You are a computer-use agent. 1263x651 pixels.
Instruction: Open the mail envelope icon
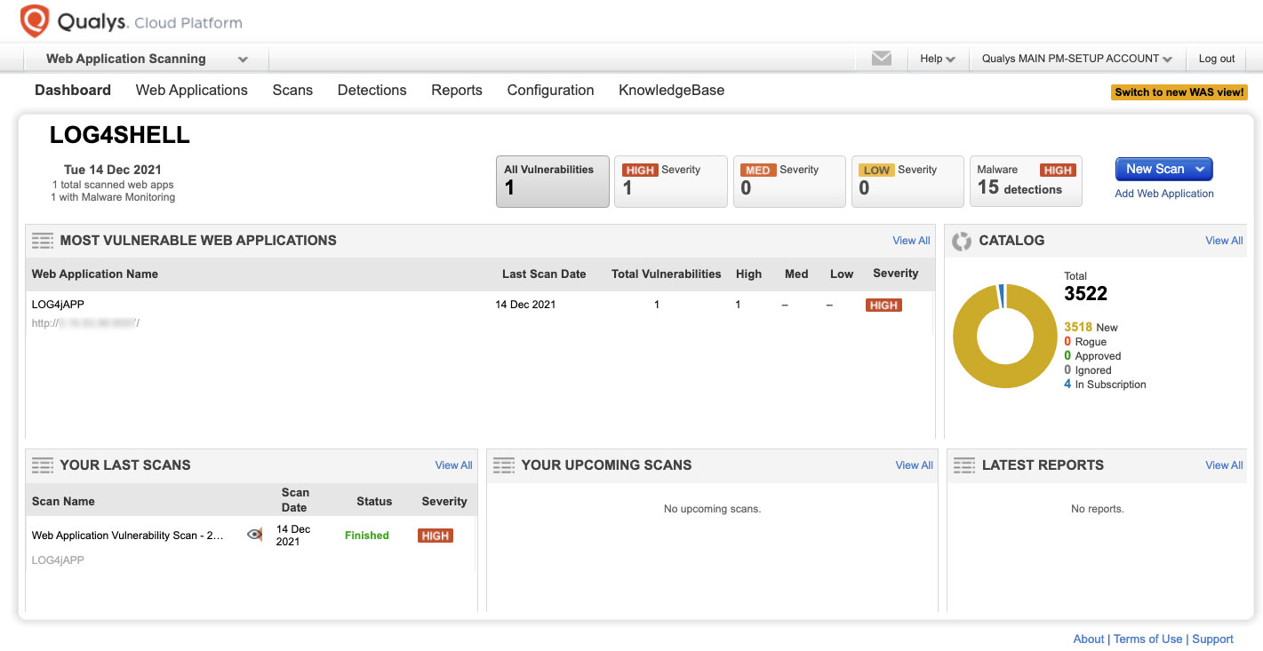click(x=881, y=59)
